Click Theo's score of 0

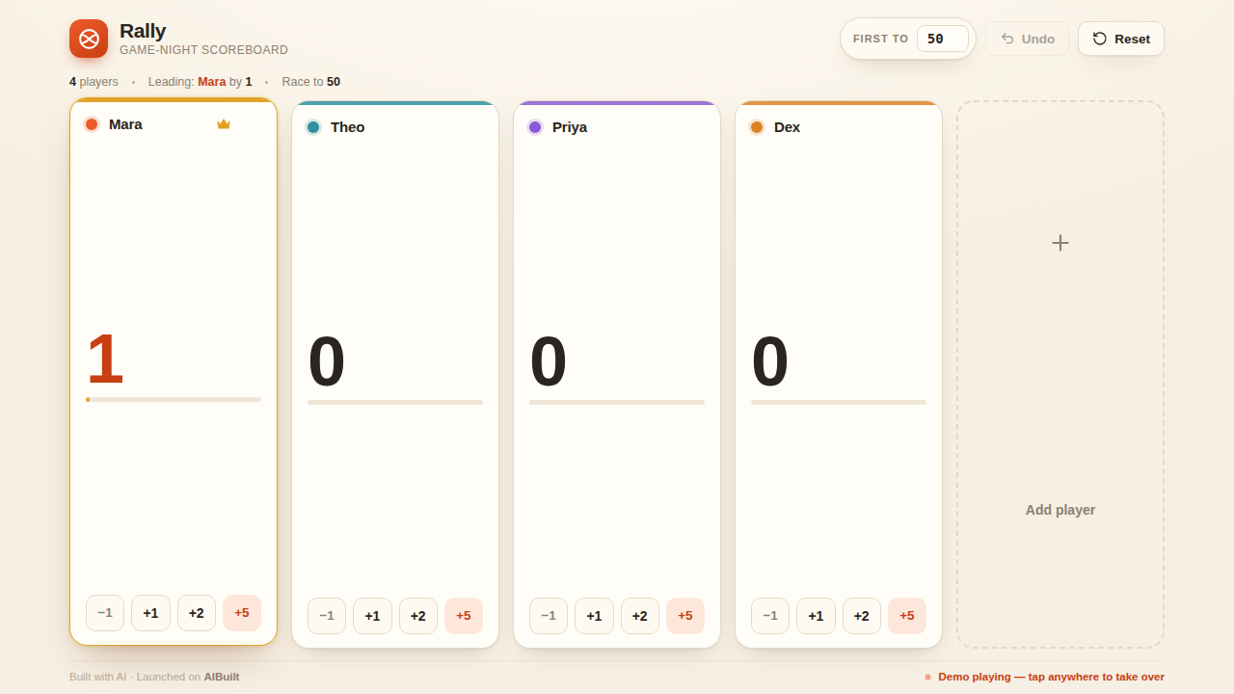coord(327,361)
